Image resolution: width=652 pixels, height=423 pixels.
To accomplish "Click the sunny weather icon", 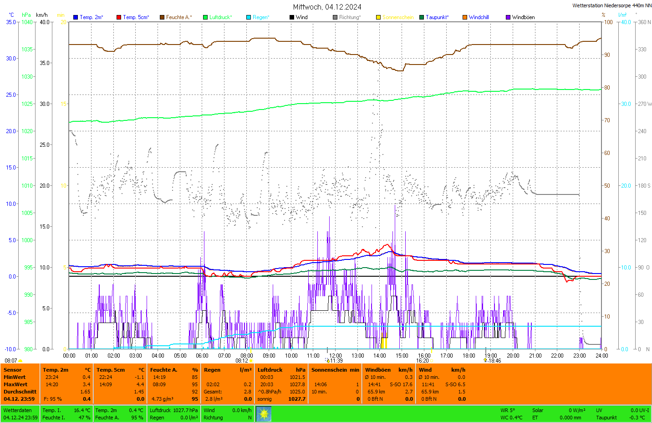I will (x=264, y=414).
